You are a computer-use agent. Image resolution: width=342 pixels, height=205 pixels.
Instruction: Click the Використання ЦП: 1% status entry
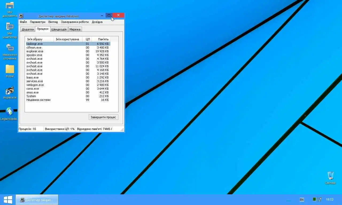point(60,129)
